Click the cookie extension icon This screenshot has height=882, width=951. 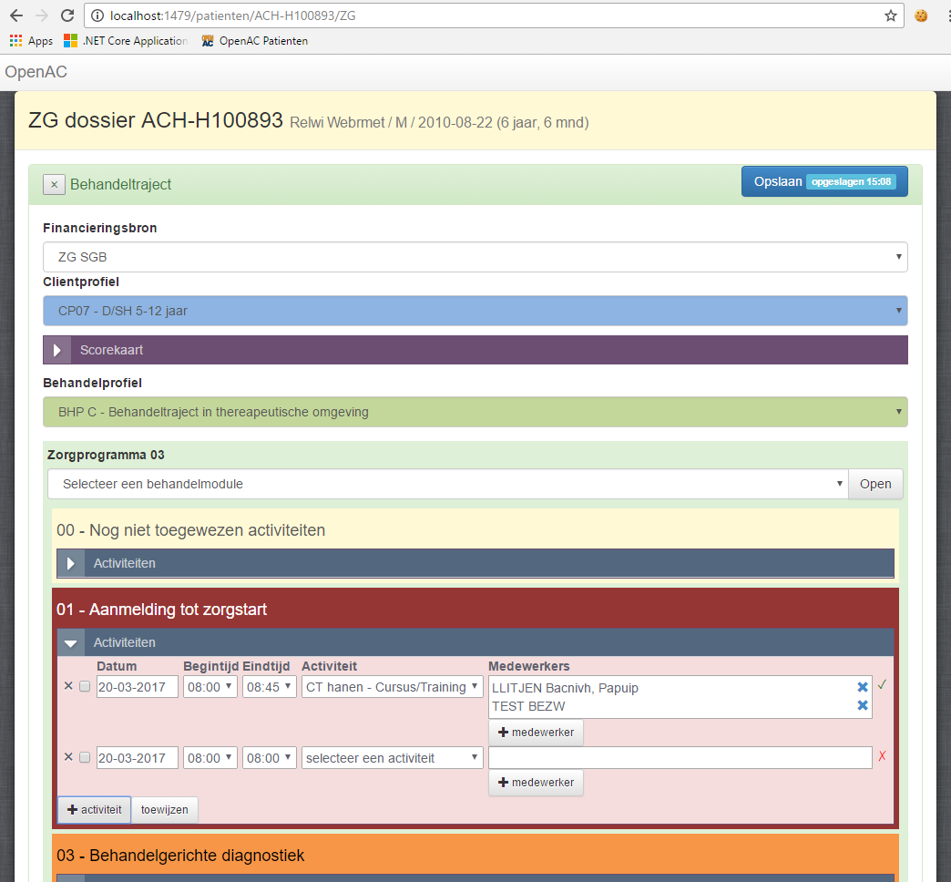point(921,15)
